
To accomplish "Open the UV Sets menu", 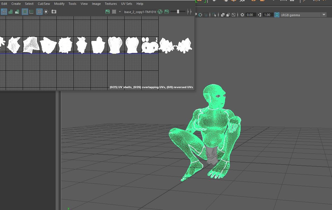I will (x=127, y=4).
